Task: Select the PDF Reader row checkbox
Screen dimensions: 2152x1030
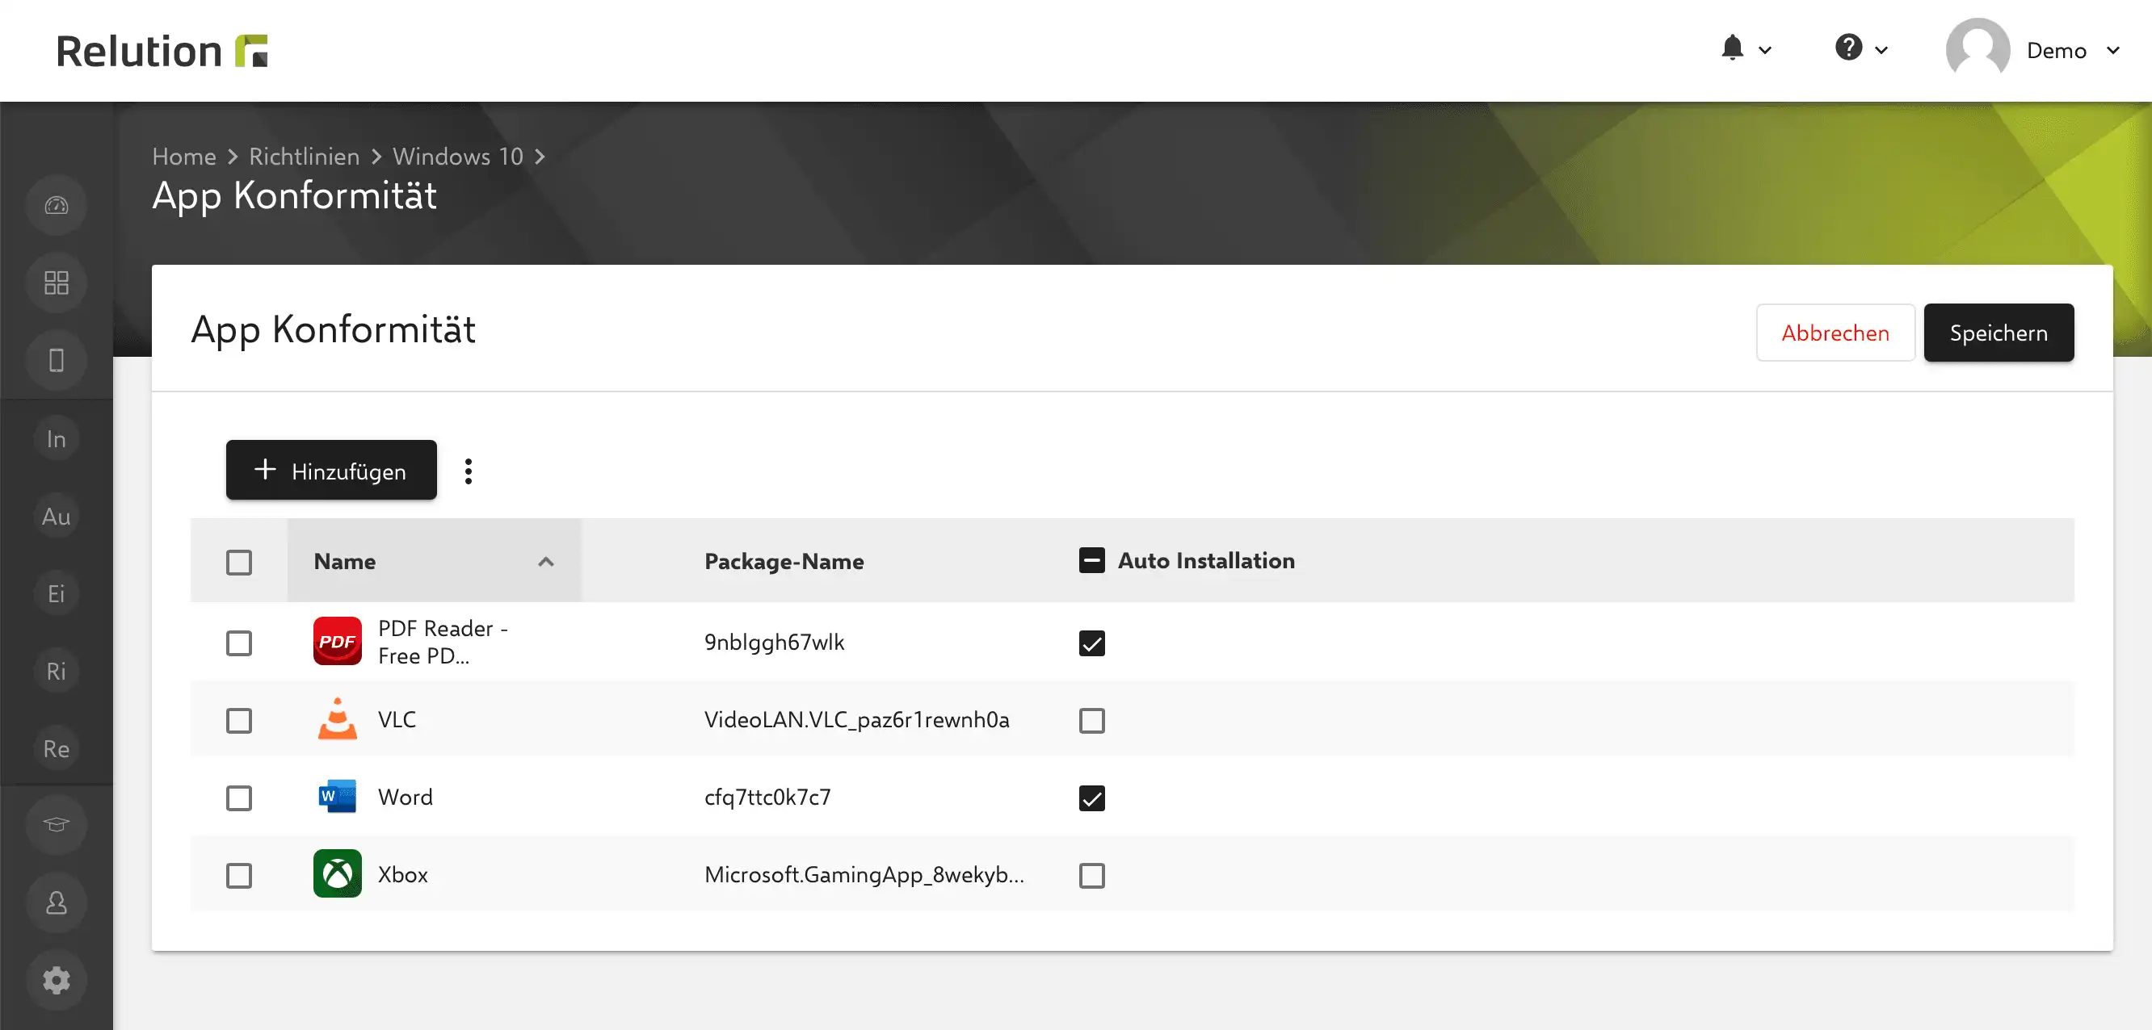Action: coord(239,643)
